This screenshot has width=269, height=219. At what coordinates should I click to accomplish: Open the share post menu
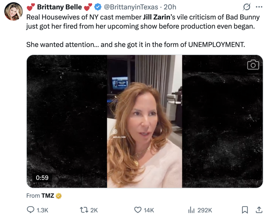(259, 210)
